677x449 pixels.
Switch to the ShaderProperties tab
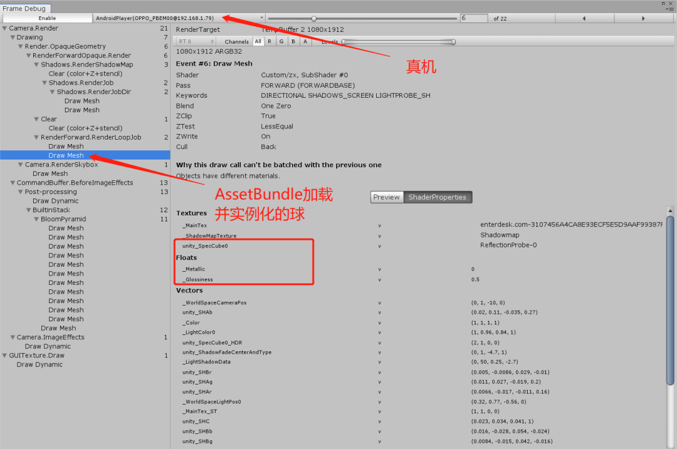[438, 197]
